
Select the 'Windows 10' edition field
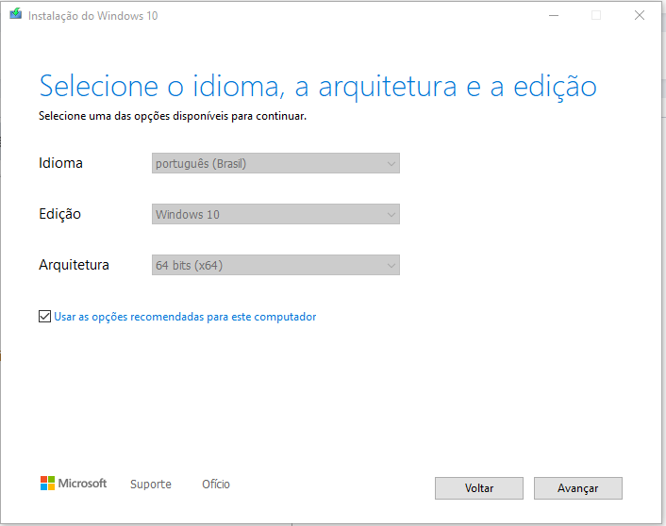[275, 214]
